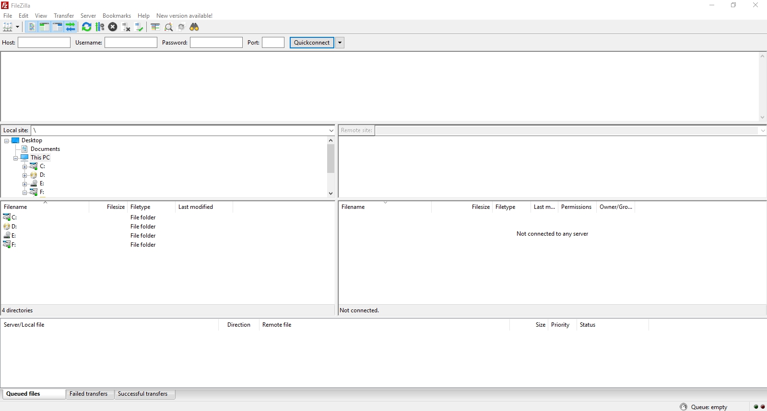Disconnect from the currently visible server

[126, 27]
